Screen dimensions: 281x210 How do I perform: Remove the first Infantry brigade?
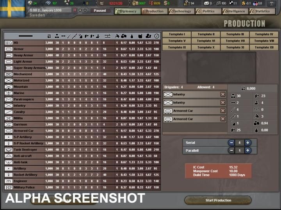(x=223, y=94)
